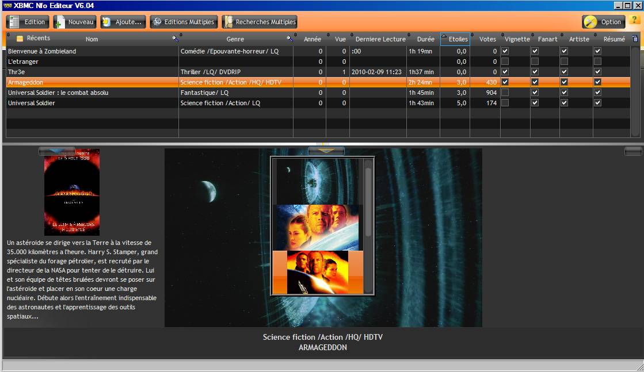Click the Artiste column header

click(x=579, y=39)
